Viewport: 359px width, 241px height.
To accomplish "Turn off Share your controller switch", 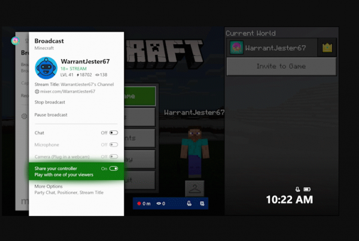I will [114, 169].
